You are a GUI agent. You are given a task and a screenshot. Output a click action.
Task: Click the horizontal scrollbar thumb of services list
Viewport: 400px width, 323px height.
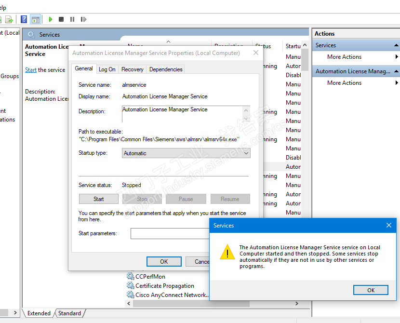coord(191,303)
